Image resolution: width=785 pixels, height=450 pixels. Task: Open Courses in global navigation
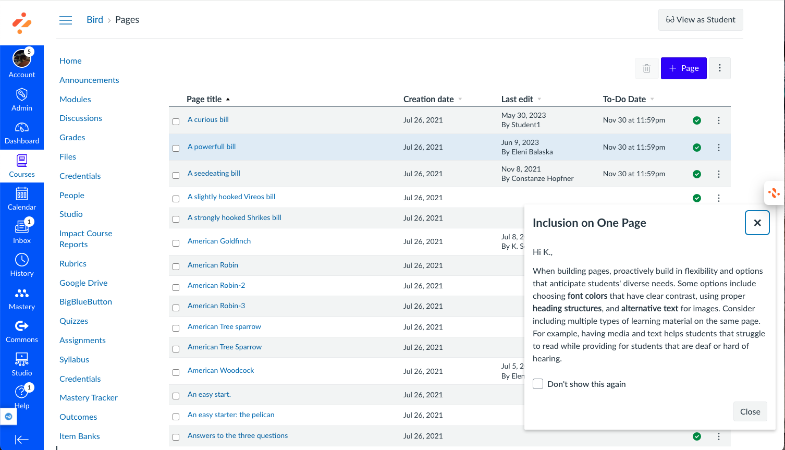(22, 166)
